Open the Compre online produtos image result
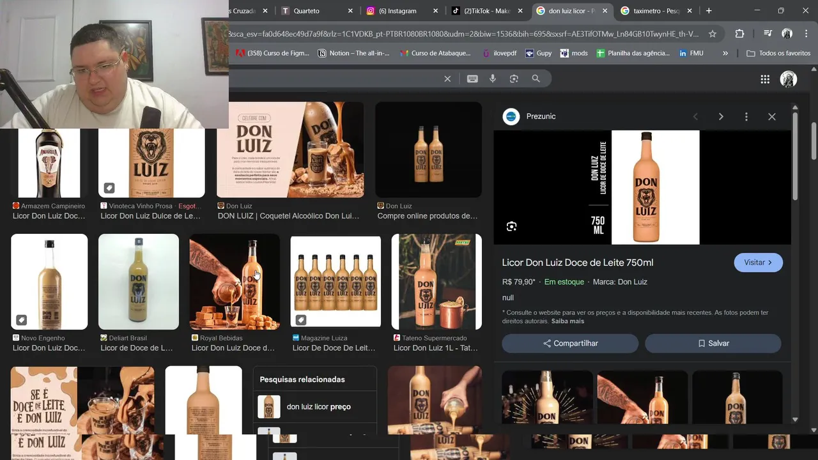This screenshot has height=460, width=818. pos(428,149)
